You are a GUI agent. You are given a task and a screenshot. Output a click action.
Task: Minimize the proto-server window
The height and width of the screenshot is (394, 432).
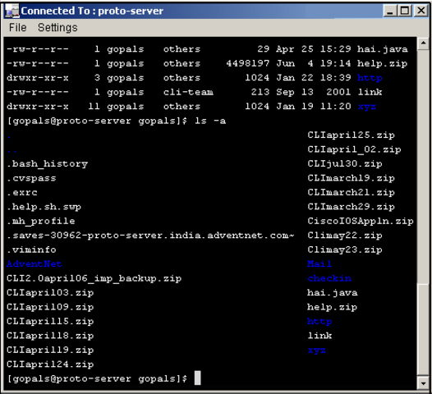pos(390,11)
